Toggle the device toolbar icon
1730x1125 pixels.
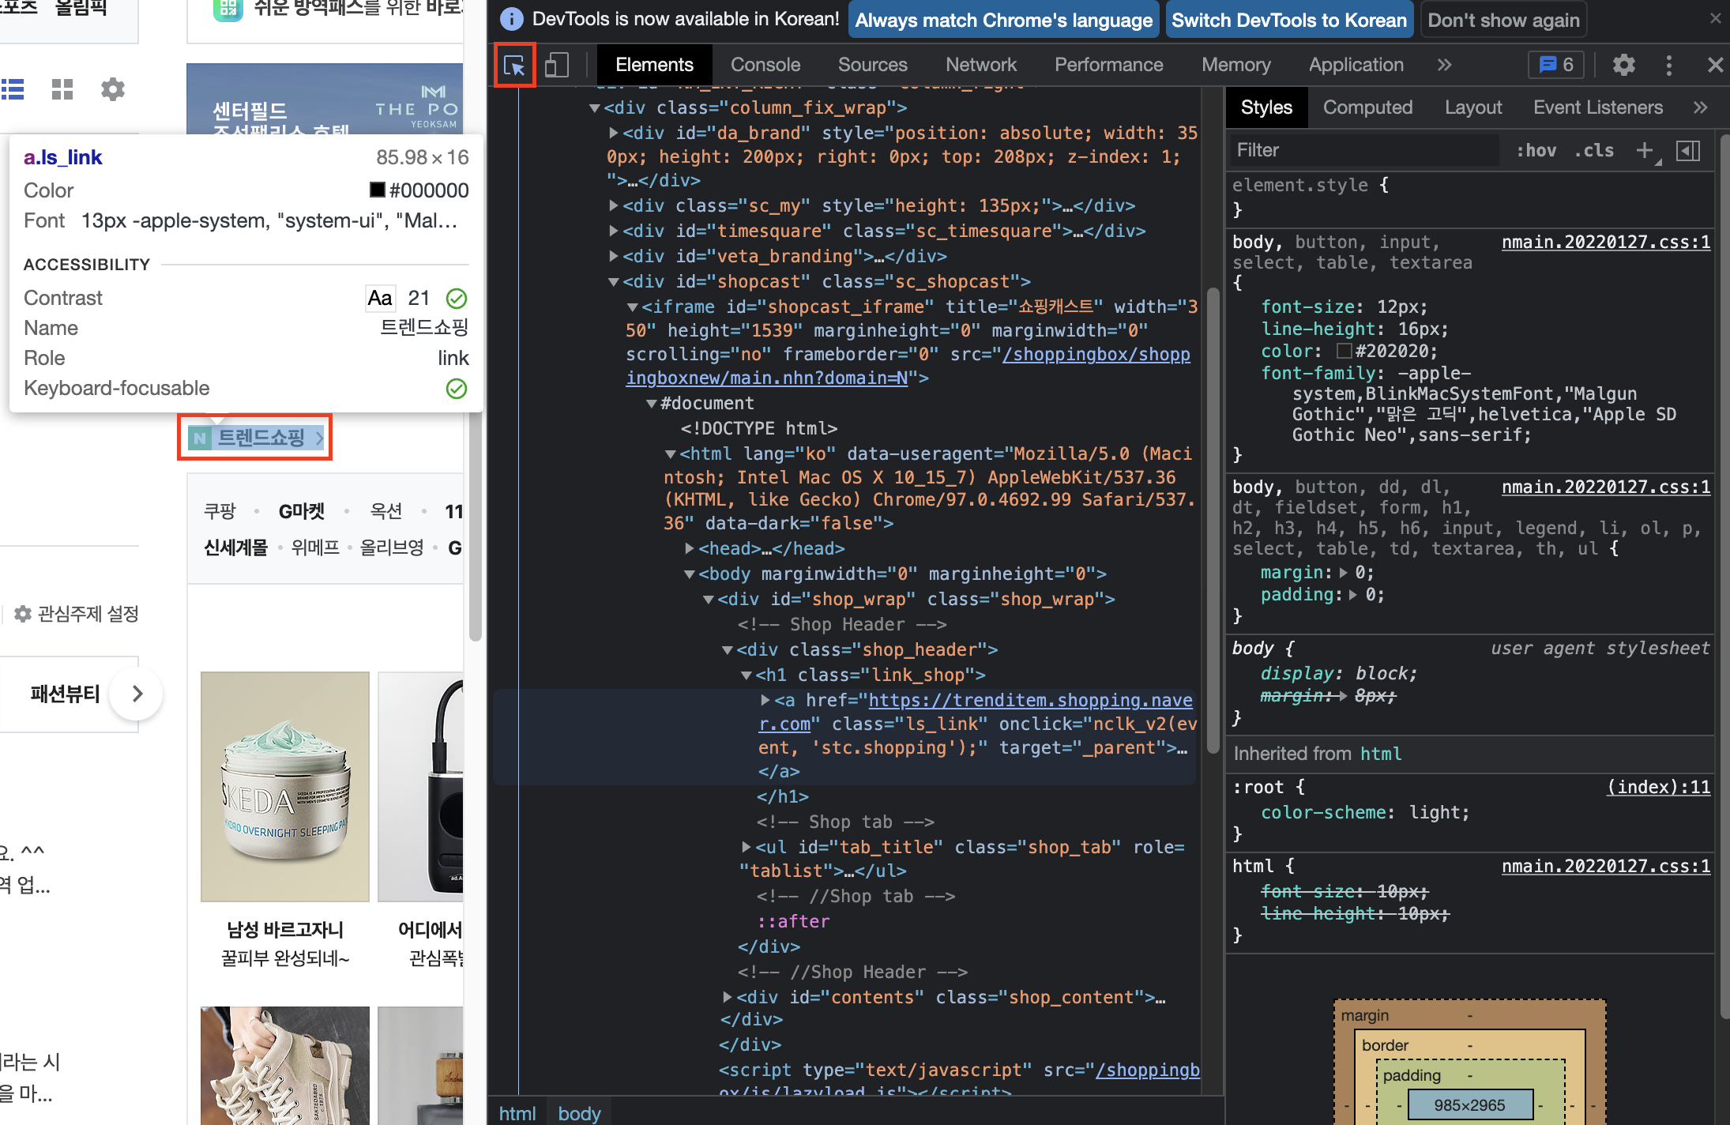[557, 65]
